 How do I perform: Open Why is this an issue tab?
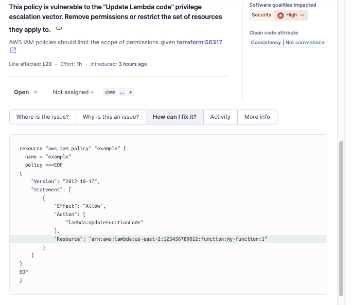tap(111, 117)
